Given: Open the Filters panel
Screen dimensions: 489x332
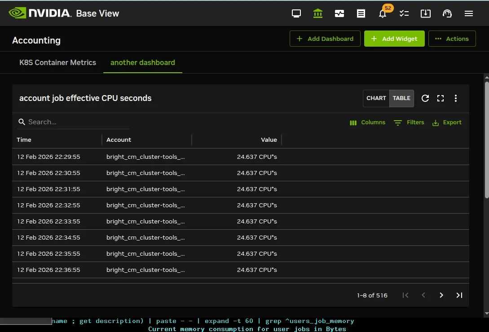Looking at the screenshot, I should [409, 122].
